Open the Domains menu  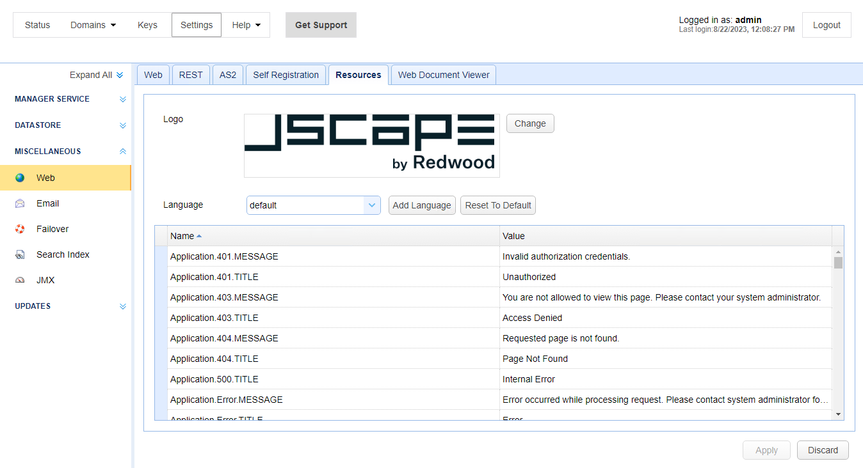click(93, 25)
